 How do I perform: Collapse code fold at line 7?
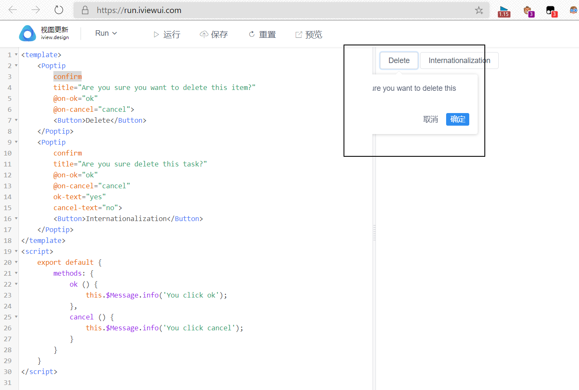coord(16,120)
